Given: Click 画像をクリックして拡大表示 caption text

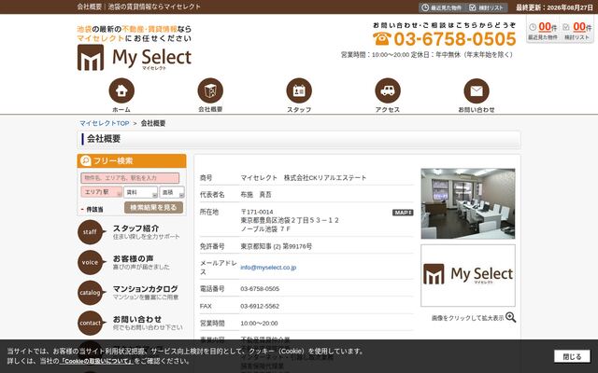Looking at the screenshot, I should pyautogui.click(x=467, y=318).
